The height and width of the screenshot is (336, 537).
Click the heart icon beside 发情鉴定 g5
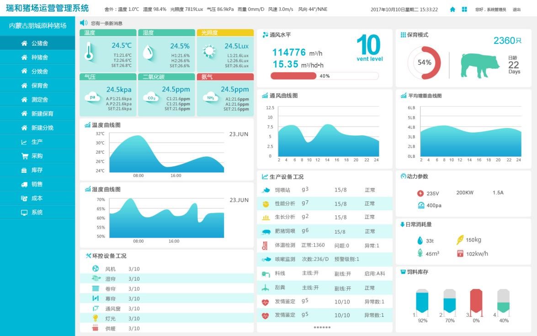(x=266, y=302)
